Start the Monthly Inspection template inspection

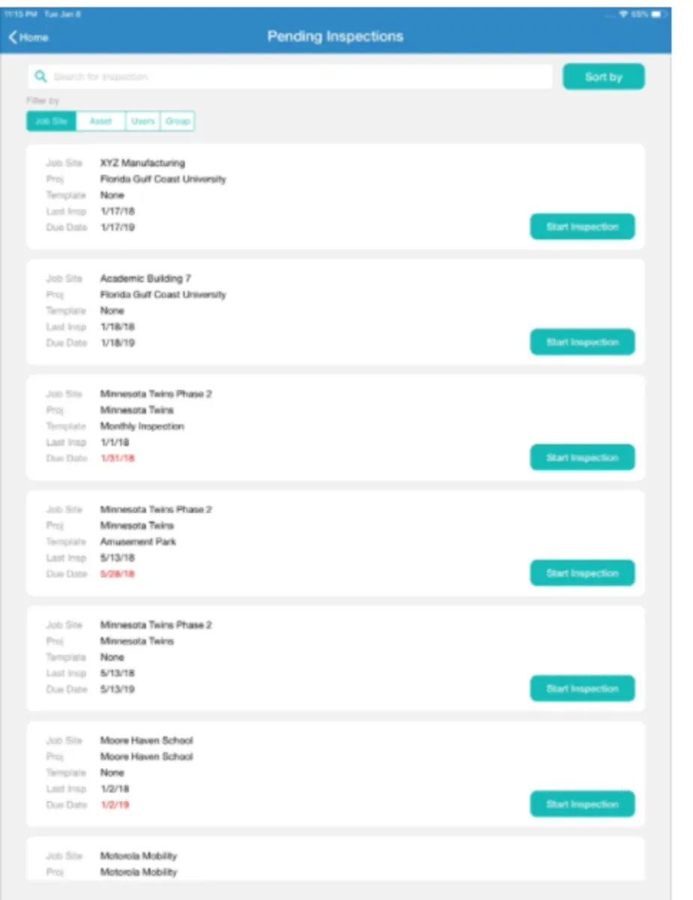coord(582,457)
